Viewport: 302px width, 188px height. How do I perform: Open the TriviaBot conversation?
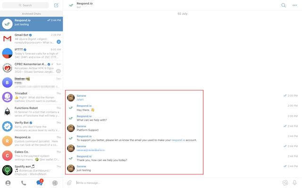(x=32, y=97)
